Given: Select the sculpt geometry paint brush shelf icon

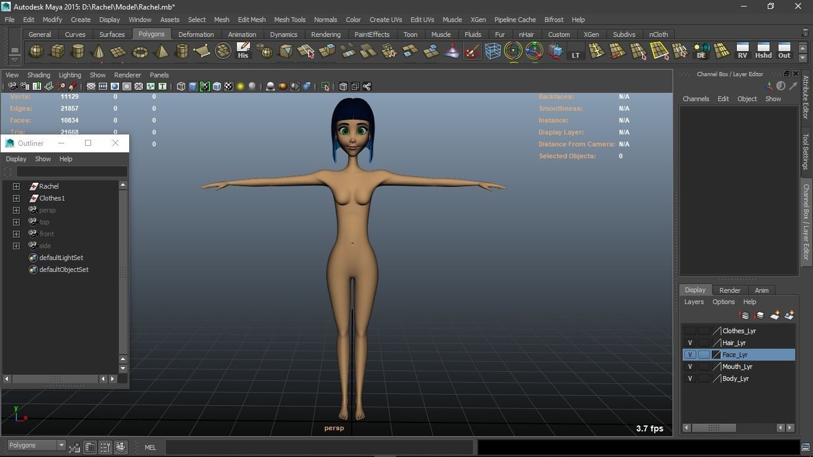Looking at the screenshot, I should click(x=472, y=52).
